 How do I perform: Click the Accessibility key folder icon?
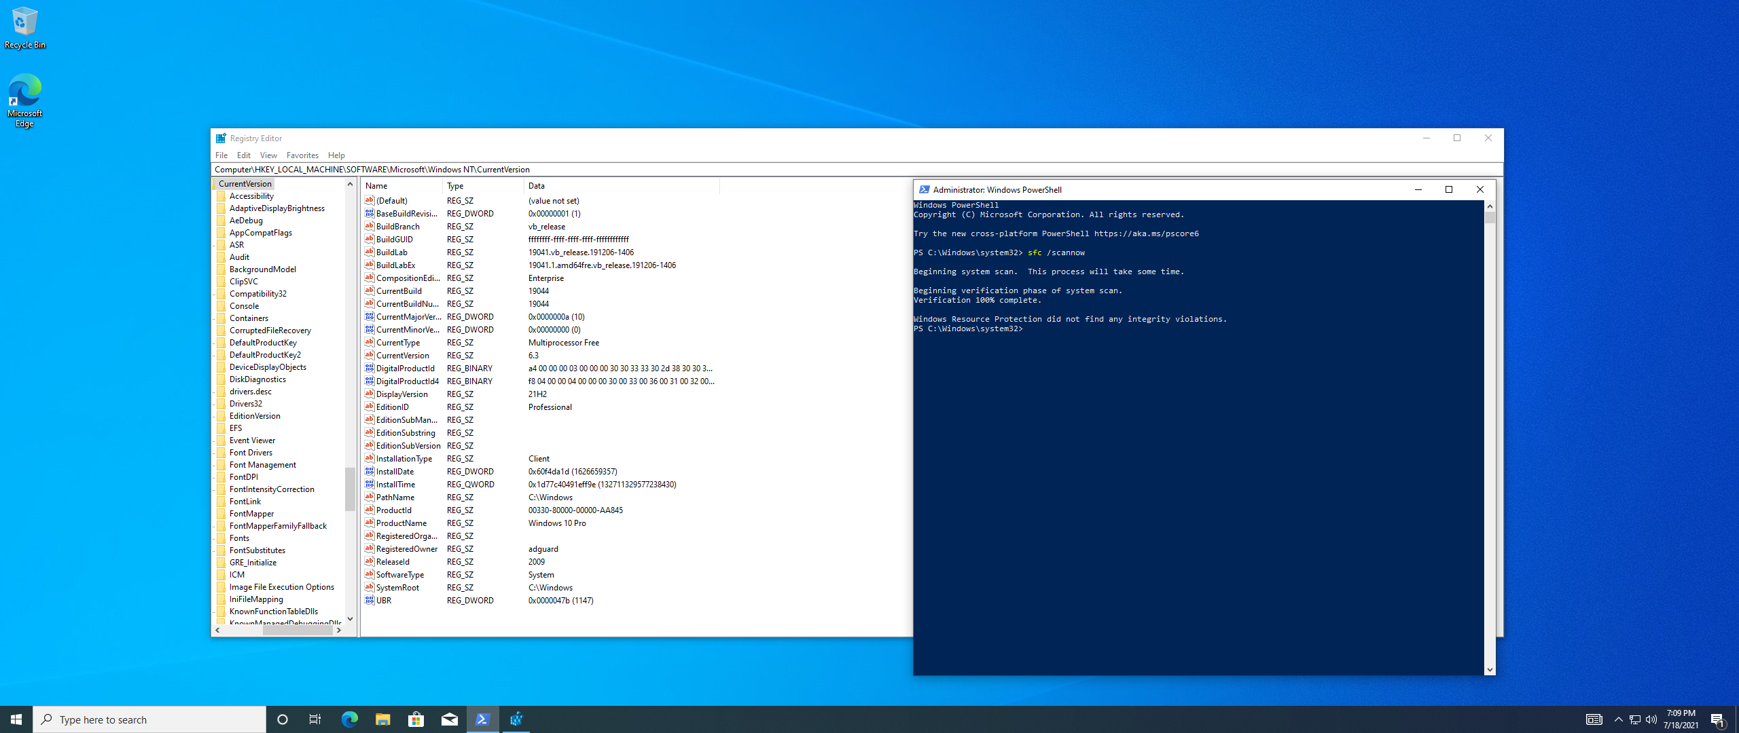[x=221, y=196]
